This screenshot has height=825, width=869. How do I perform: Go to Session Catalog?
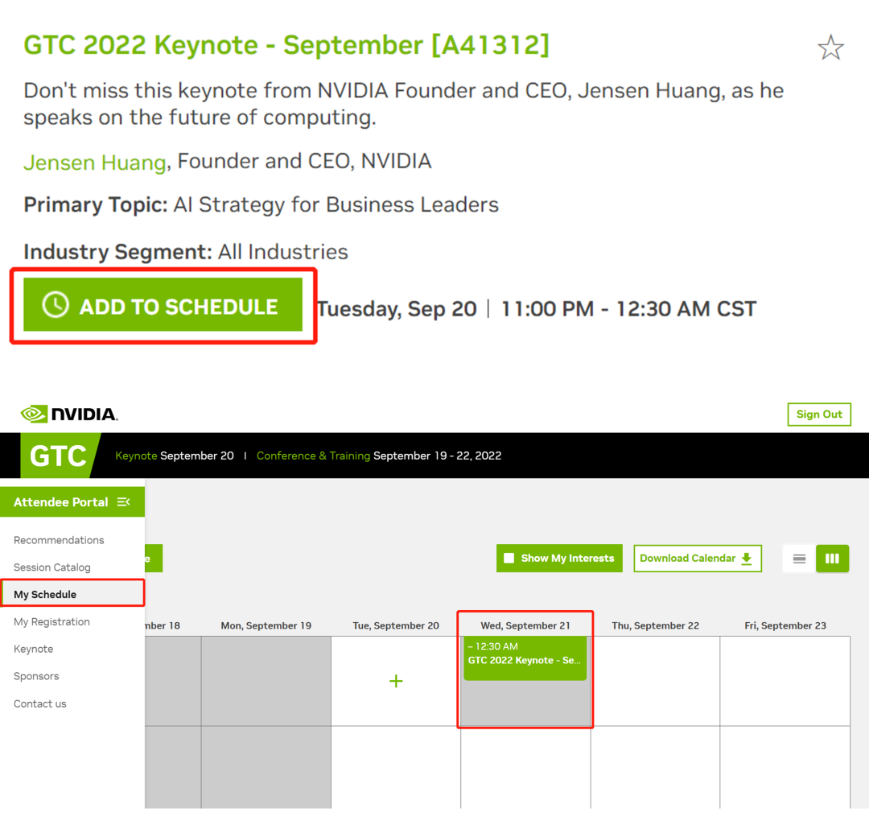(x=52, y=567)
